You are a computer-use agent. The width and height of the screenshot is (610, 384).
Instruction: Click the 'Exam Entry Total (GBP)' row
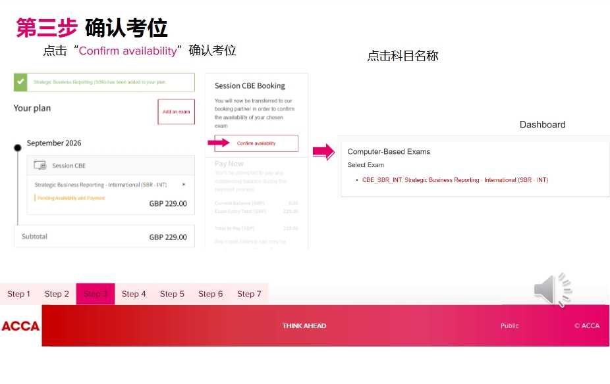tap(256, 212)
